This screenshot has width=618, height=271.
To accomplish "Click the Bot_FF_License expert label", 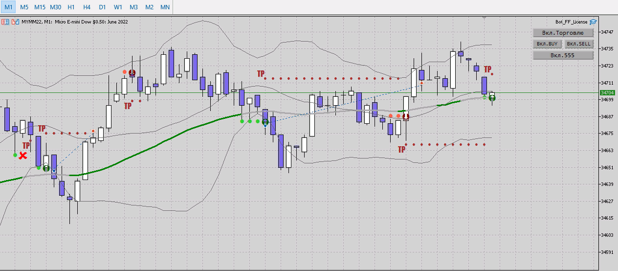I will pos(572,22).
